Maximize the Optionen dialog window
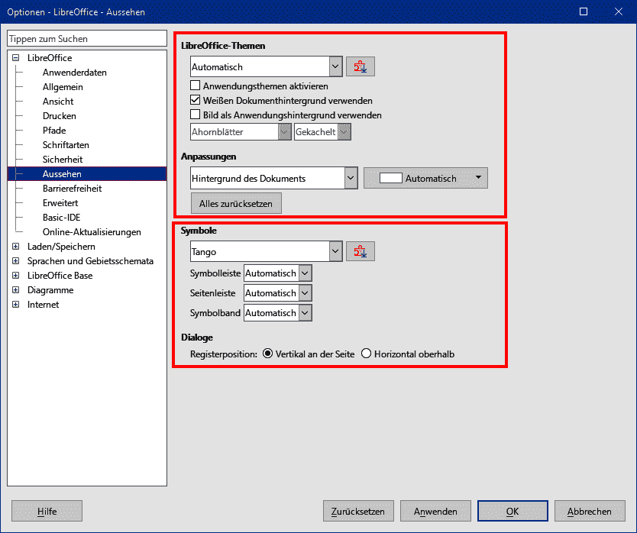This screenshot has height=533, width=637. click(x=584, y=11)
